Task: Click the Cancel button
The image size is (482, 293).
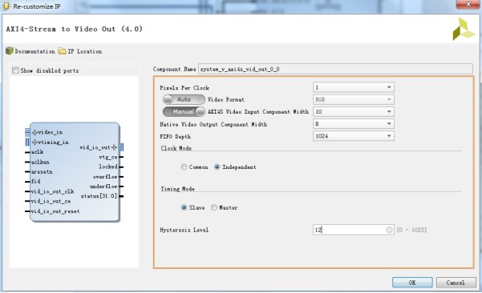Action: pyautogui.click(x=456, y=283)
